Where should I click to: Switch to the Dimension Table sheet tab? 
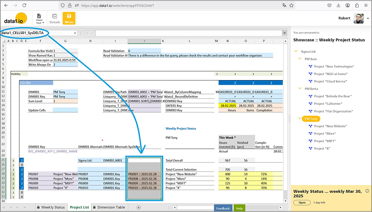(x=109, y=207)
